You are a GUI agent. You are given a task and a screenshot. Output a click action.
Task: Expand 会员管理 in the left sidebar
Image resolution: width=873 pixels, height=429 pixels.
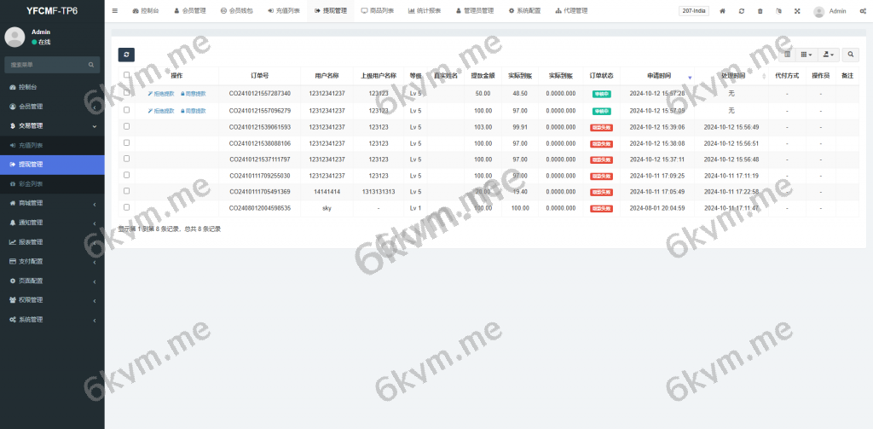[52, 107]
